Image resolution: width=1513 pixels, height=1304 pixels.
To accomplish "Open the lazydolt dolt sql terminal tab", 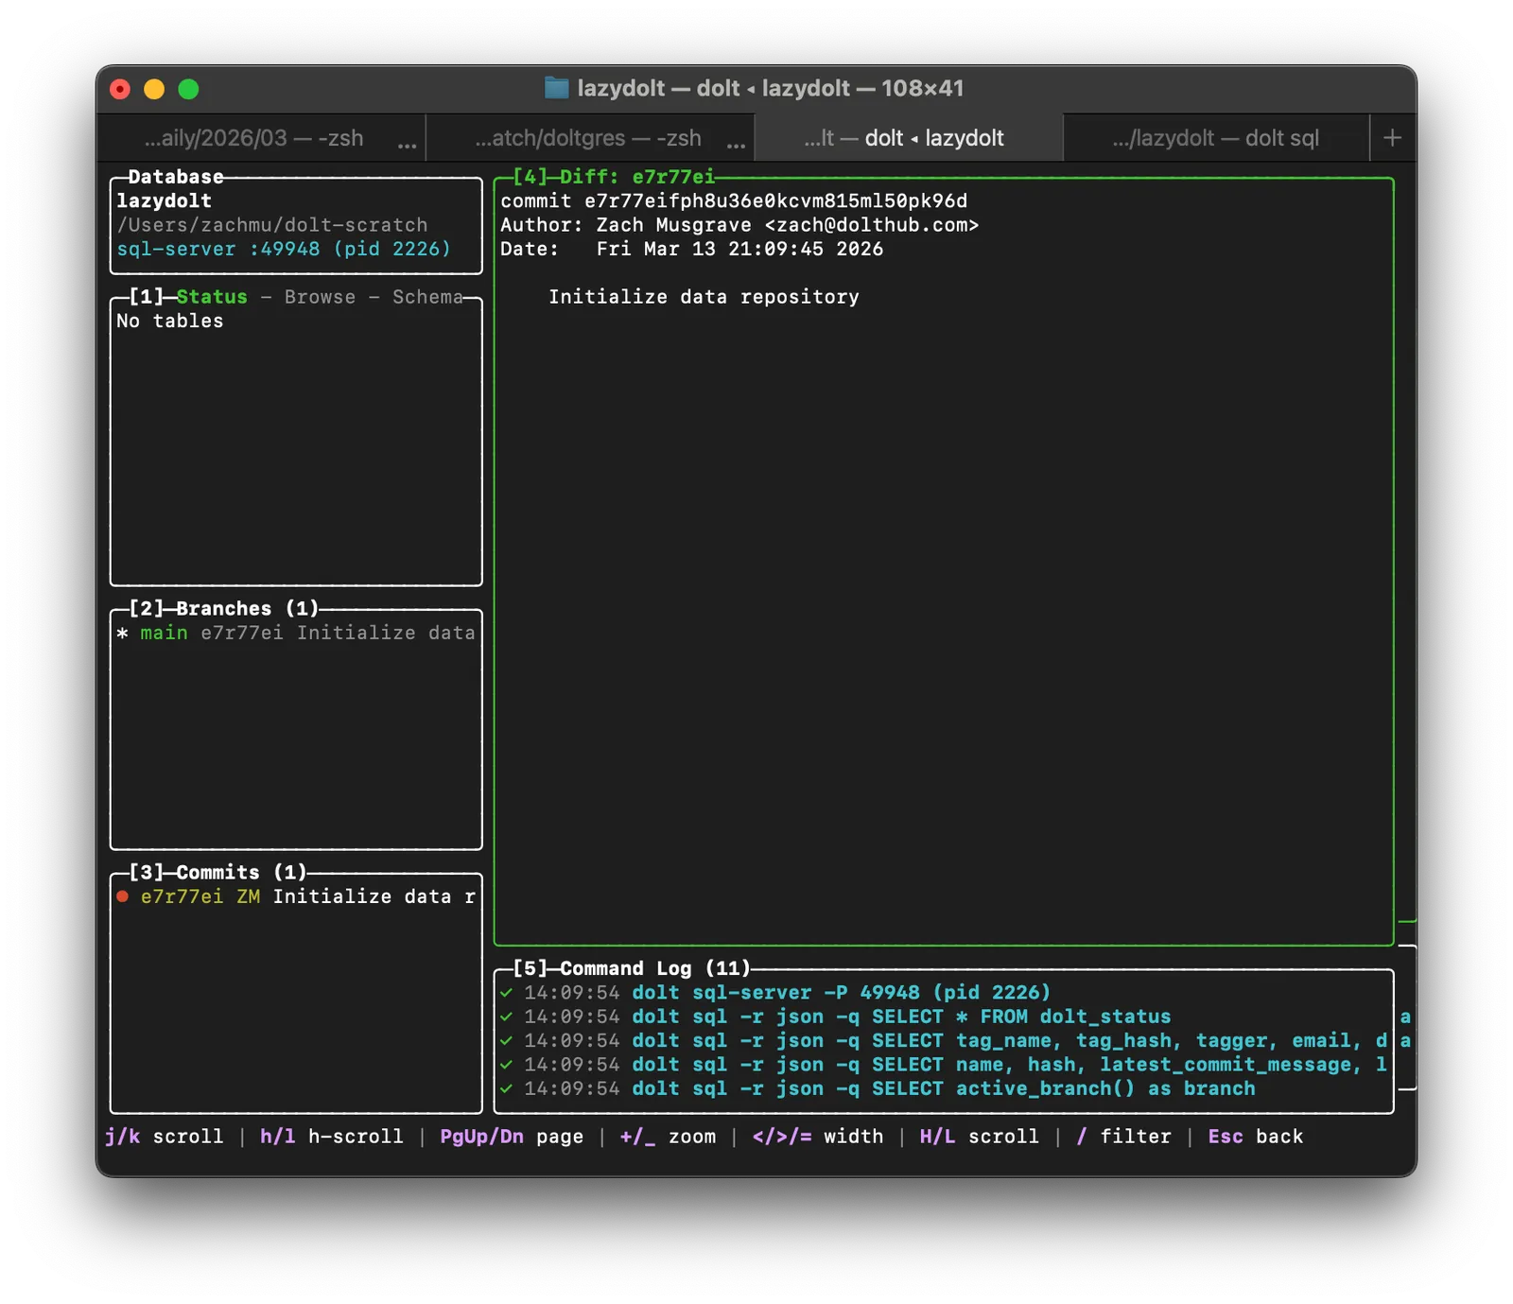I will (1215, 138).
